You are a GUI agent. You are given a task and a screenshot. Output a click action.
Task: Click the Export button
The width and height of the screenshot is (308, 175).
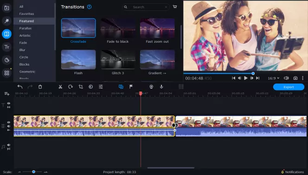[289, 87]
